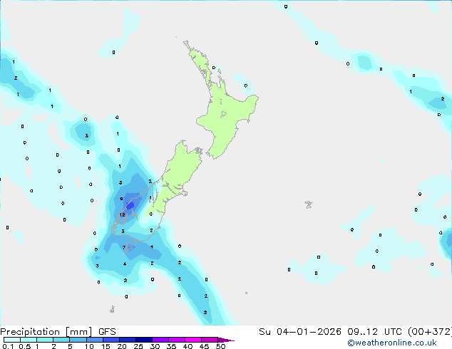The width and height of the screenshot is (452, 349).
Task: Click the 'GFS' model label
Action: click(x=107, y=332)
